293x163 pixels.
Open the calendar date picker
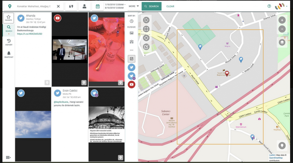(x=98, y=6)
